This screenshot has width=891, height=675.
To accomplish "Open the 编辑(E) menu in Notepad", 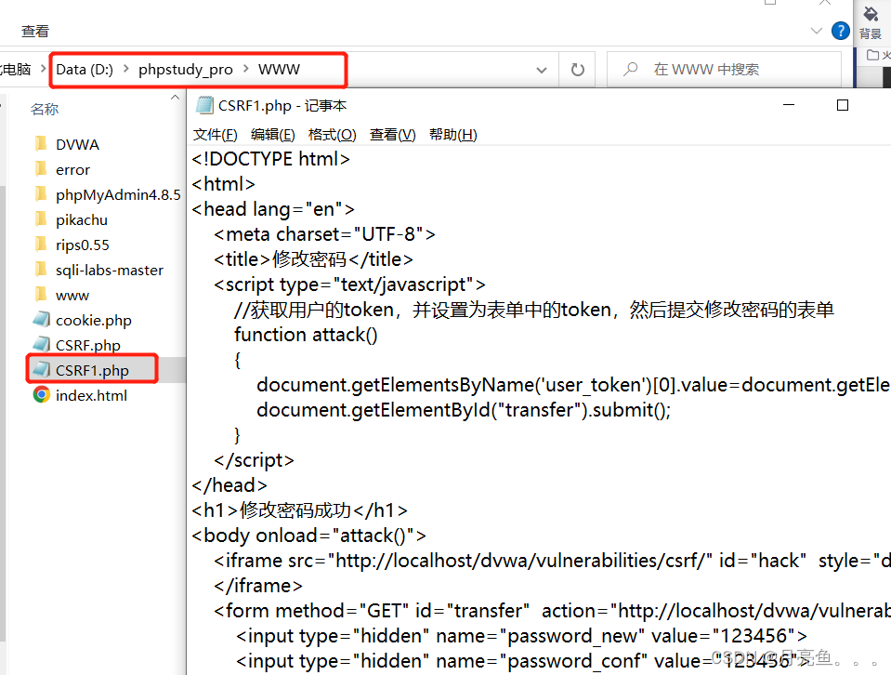I will coord(273,135).
